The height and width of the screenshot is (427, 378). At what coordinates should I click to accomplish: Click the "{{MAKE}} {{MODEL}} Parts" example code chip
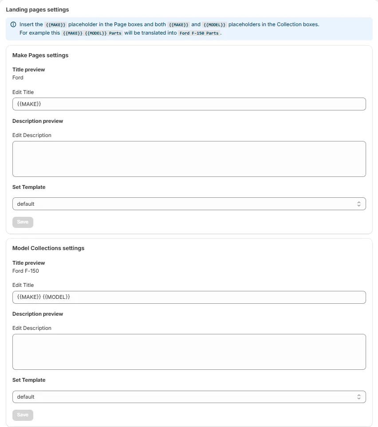pos(92,33)
